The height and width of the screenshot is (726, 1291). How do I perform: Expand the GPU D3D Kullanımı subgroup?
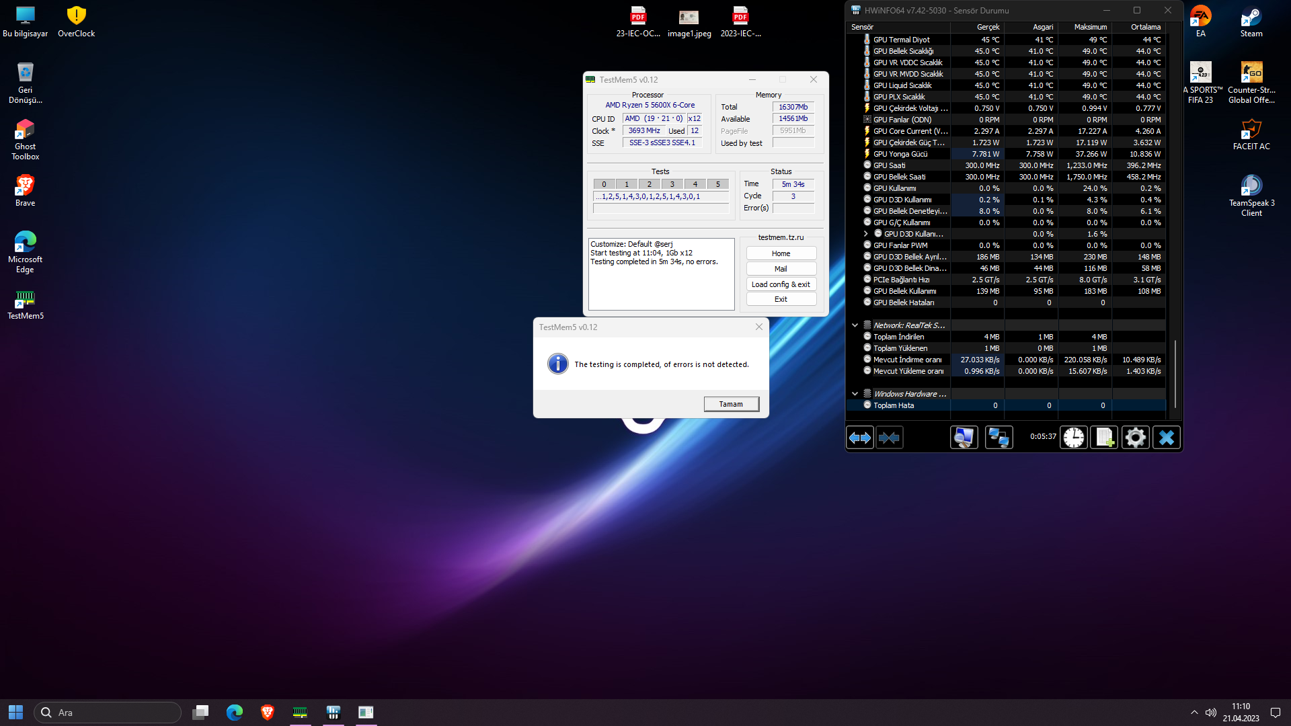[866, 234]
